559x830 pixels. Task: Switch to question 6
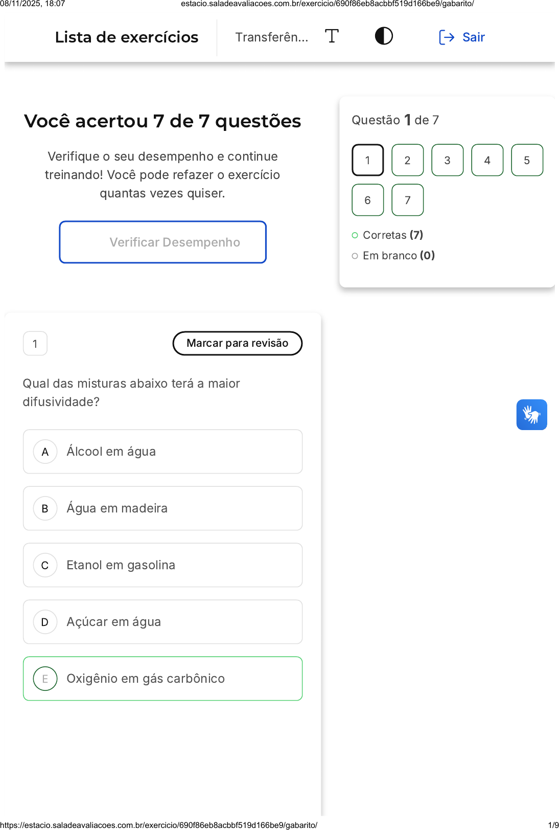[x=367, y=200]
